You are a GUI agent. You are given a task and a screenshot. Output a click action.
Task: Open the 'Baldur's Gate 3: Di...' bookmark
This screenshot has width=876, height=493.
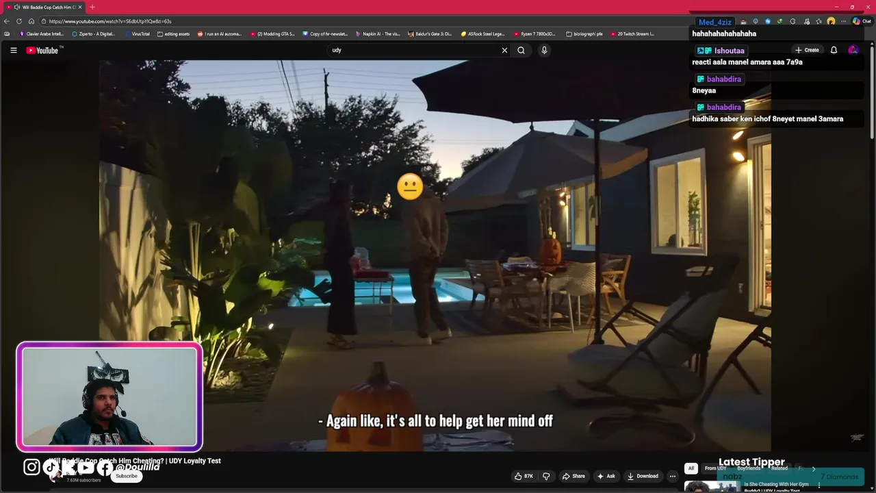click(430, 34)
